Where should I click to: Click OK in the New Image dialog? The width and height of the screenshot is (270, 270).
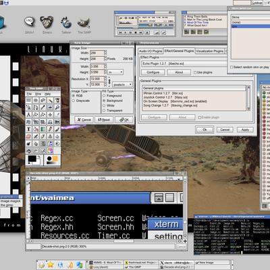coord(124,119)
